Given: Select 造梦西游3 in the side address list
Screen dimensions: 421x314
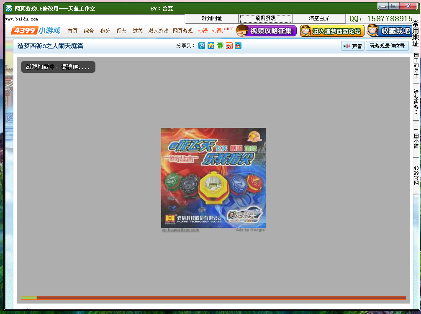Looking at the screenshot, I should click(416, 101).
